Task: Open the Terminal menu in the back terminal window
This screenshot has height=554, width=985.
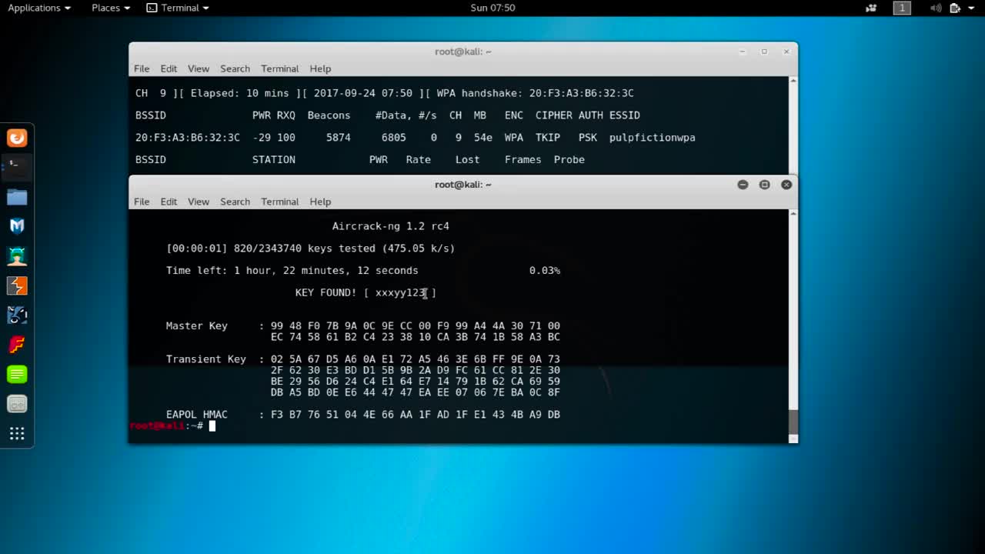Action: click(x=279, y=68)
